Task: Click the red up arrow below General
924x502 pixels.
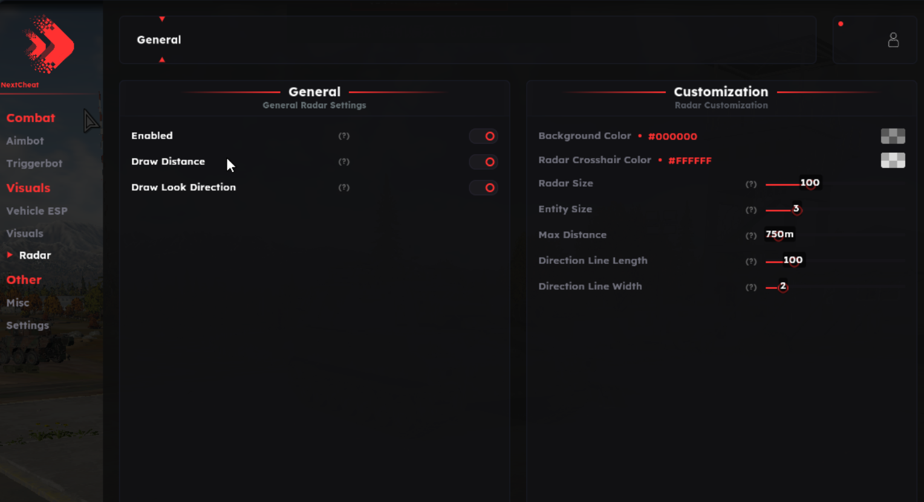Action: pos(162,60)
